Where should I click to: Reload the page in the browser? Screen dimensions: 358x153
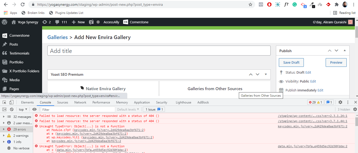23,4
